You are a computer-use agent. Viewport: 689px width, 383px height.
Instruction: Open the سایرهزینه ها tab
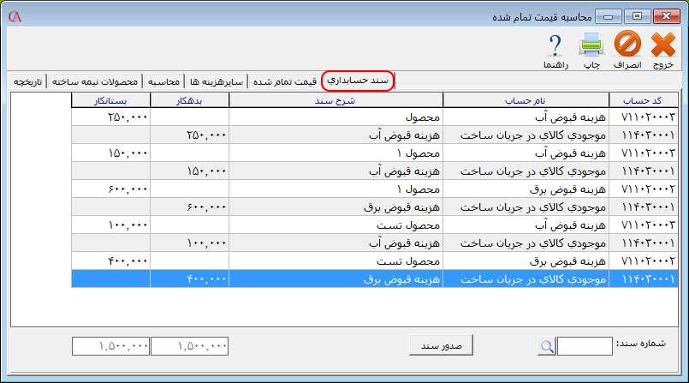pyautogui.click(x=217, y=81)
